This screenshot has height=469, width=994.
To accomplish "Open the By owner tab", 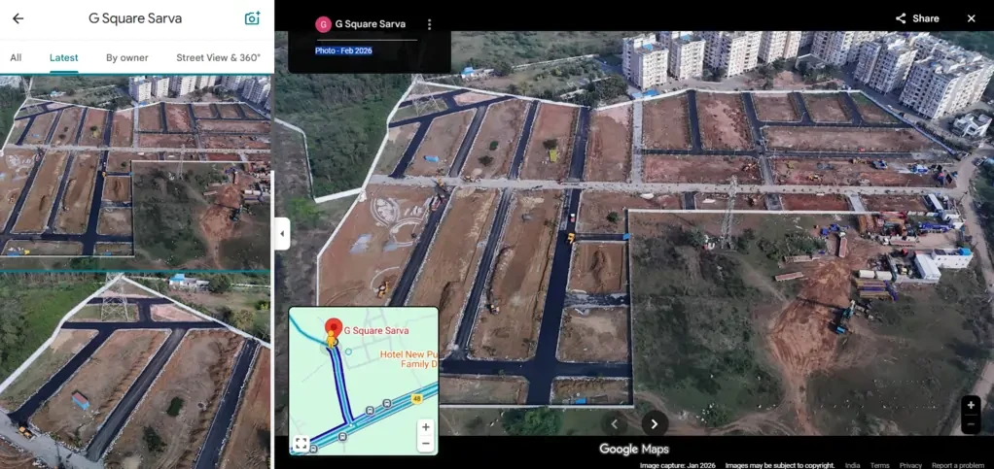I will click(127, 57).
